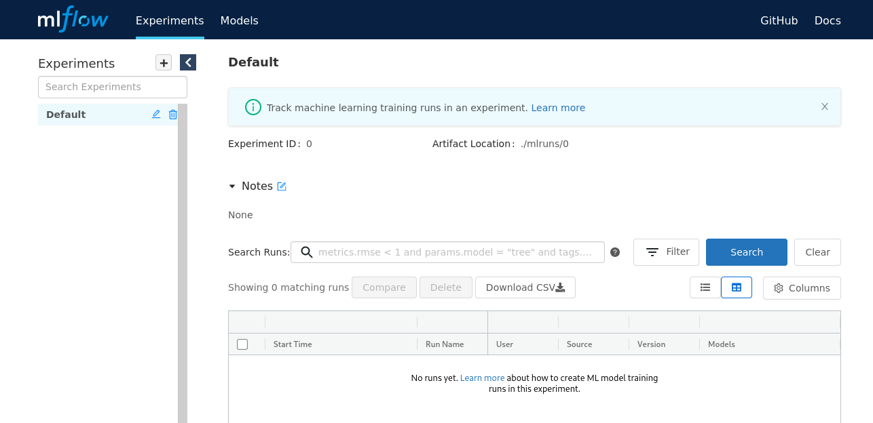873x423 pixels.
Task: Create a new experiment with plus icon
Action: click(x=164, y=63)
